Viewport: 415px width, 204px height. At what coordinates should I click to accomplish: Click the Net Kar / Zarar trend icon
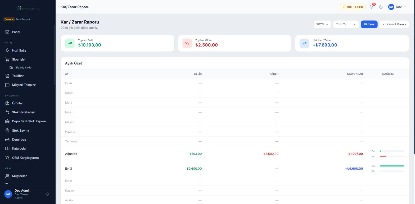pyautogui.click(x=304, y=43)
